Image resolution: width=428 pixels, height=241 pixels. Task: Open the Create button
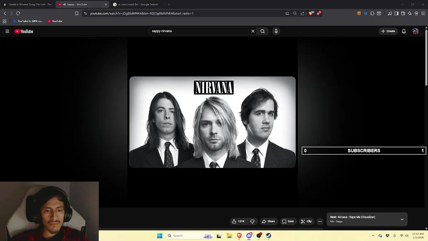pyautogui.click(x=388, y=31)
